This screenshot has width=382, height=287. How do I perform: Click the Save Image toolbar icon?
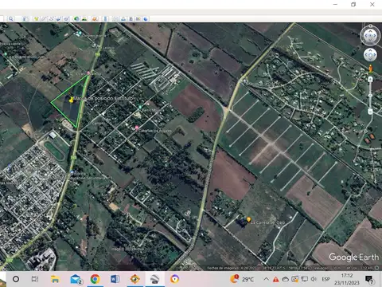[131, 19]
